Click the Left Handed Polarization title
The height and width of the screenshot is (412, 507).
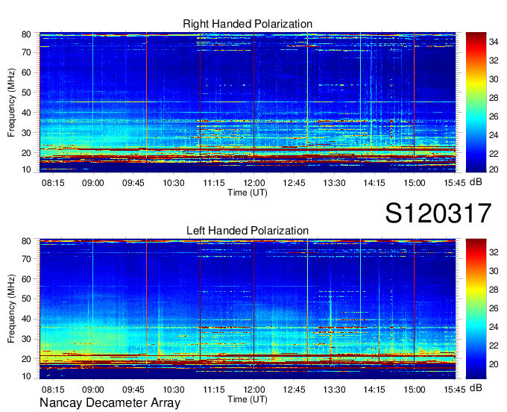(x=248, y=231)
